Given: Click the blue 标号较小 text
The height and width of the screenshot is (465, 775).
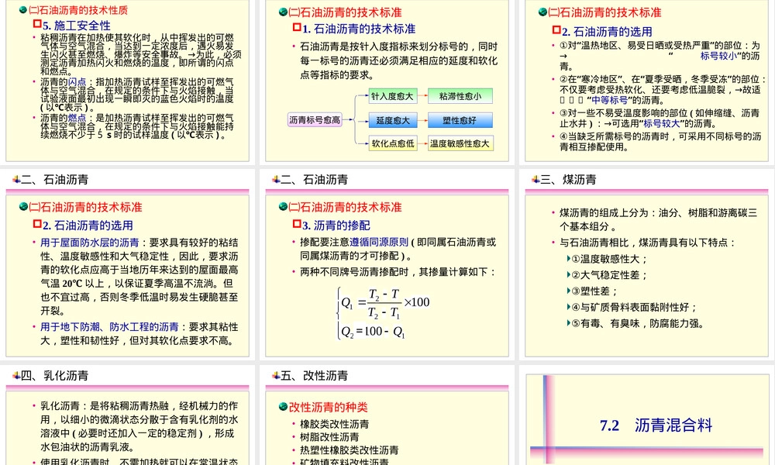Looking at the screenshot, I should [718, 56].
